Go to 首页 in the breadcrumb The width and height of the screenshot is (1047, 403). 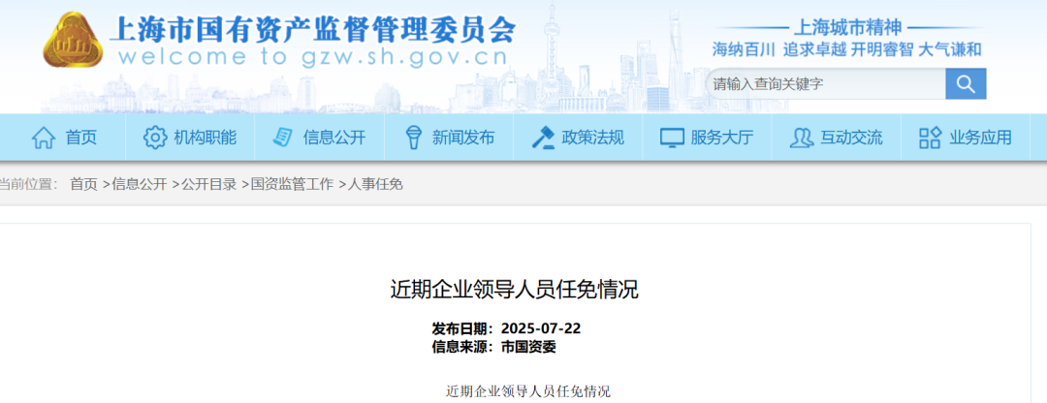click(83, 185)
